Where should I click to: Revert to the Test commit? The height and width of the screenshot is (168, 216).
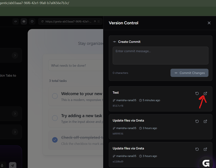[197, 93]
